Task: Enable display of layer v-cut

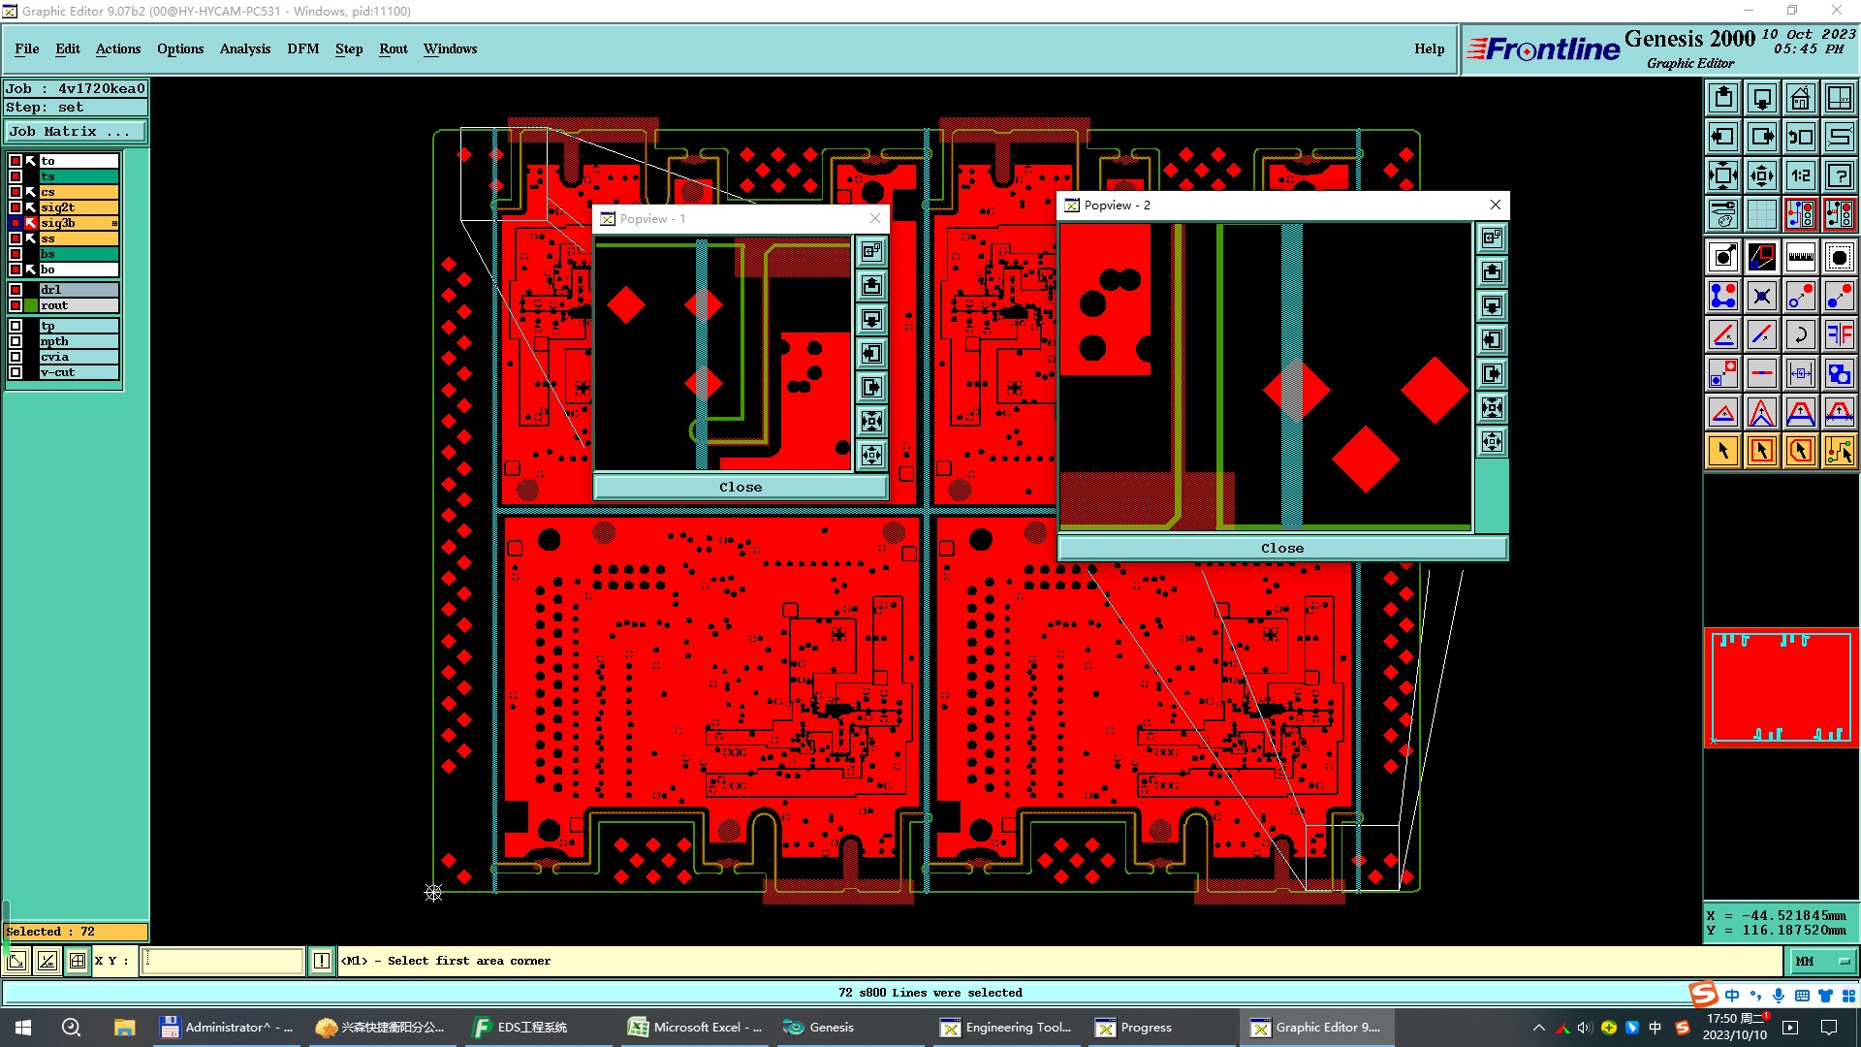Action: point(16,372)
